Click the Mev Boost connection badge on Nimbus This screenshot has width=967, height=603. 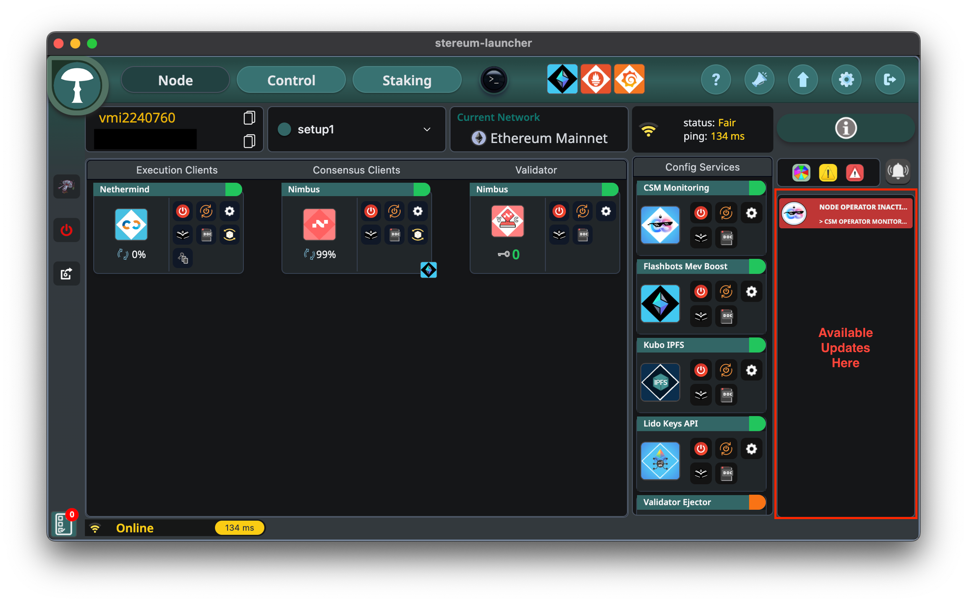pos(429,270)
